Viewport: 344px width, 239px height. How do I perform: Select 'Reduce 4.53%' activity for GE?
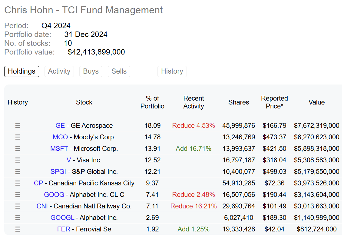tap(193, 125)
